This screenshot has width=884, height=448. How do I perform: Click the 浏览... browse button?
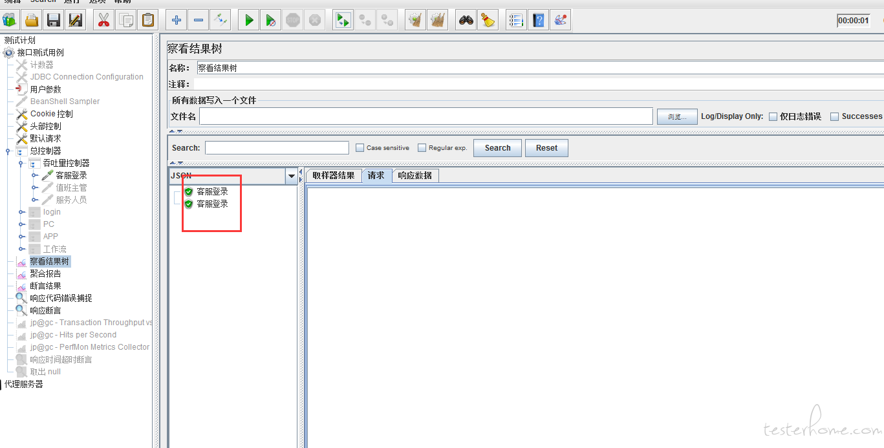point(677,116)
